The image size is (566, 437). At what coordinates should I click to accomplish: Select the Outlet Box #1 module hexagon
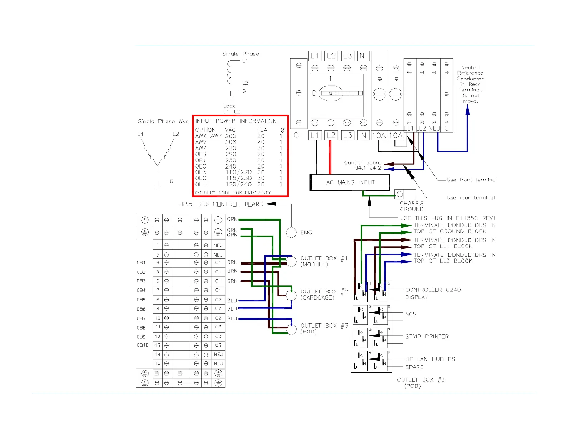coord(292,261)
